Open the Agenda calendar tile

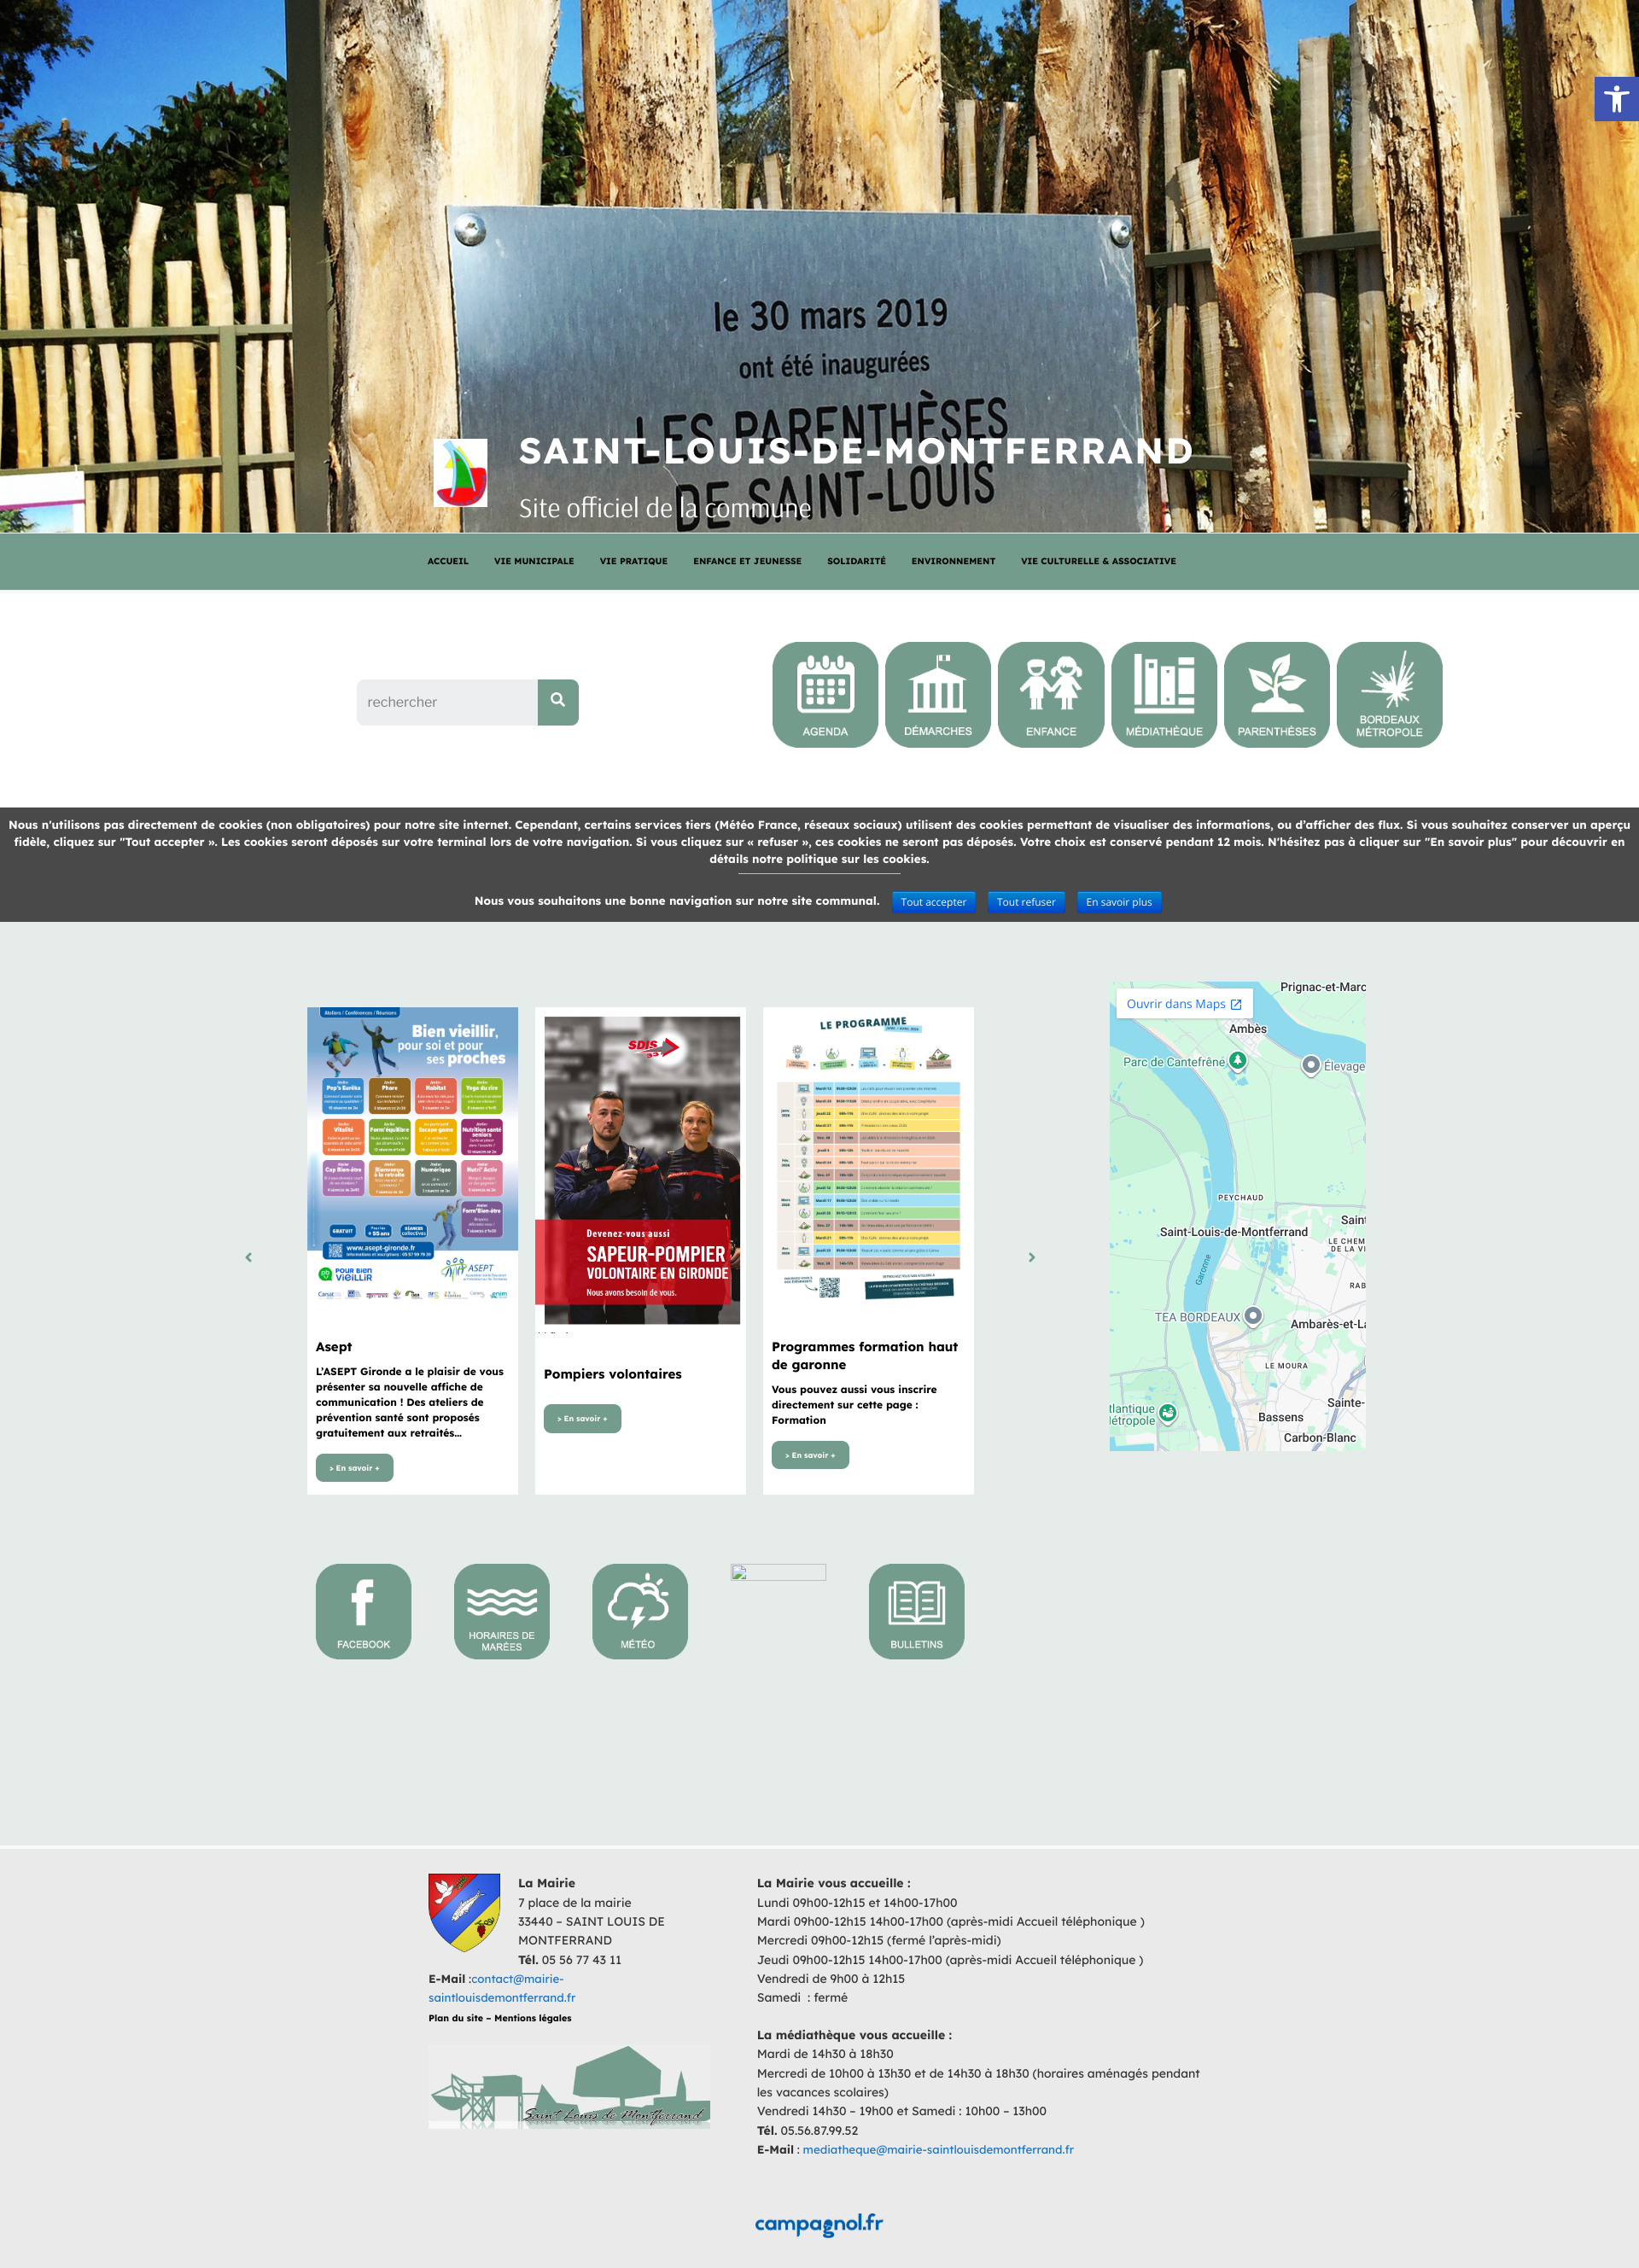click(825, 694)
